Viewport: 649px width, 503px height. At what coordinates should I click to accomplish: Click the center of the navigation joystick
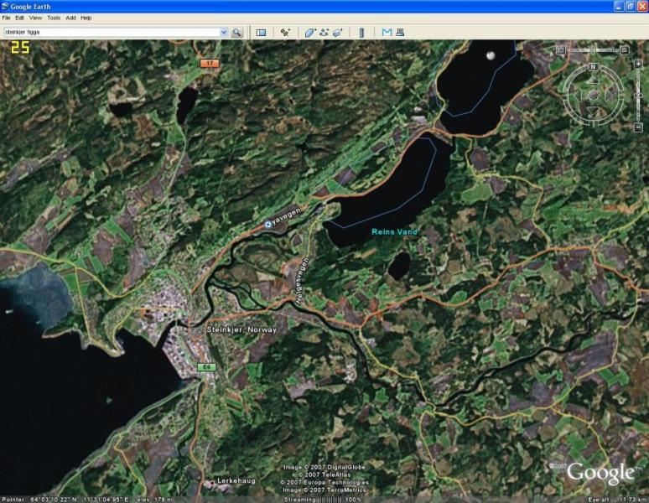593,96
